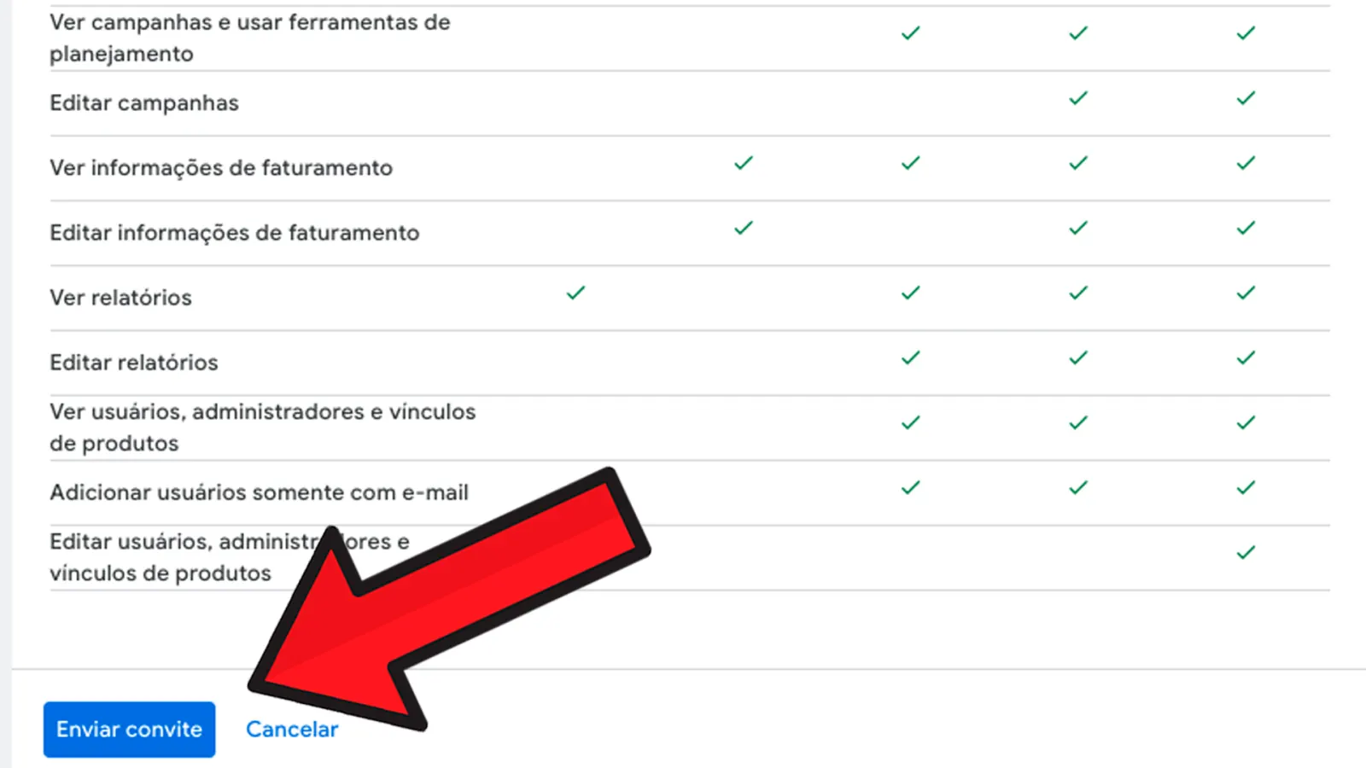Click last checkmark in Ver campanhas e usar ferramentas row
This screenshot has height=768, width=1366.
(1246, 33)
